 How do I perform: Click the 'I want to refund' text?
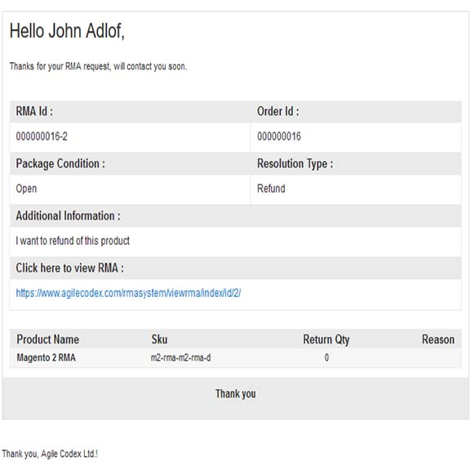[x=73, y=241]
